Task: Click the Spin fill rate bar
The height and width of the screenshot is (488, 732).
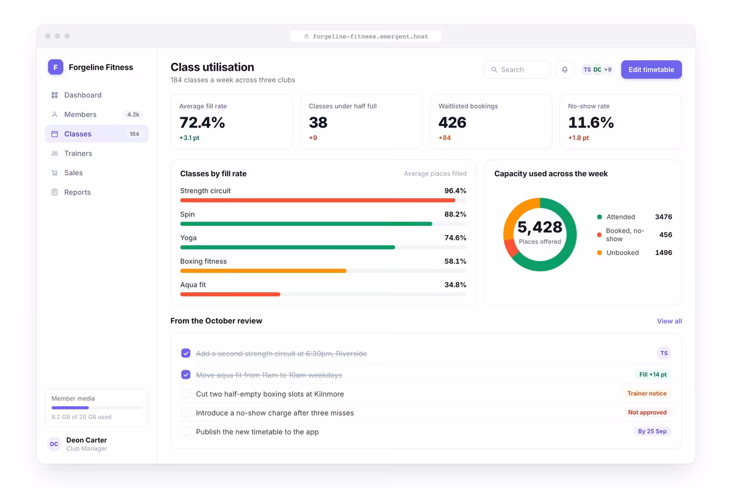Action: click(x=323, y=224)
